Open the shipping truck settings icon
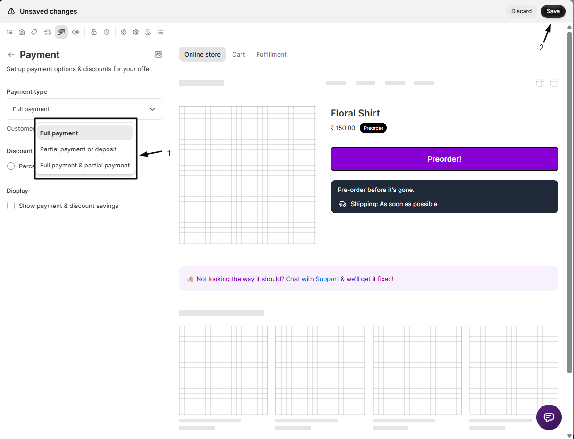574x439 pixels. [48, 32]
